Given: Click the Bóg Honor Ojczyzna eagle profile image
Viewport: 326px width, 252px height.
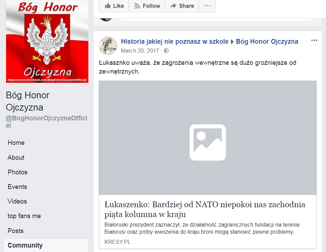Looking at the screenshot, I should [47, 41].
